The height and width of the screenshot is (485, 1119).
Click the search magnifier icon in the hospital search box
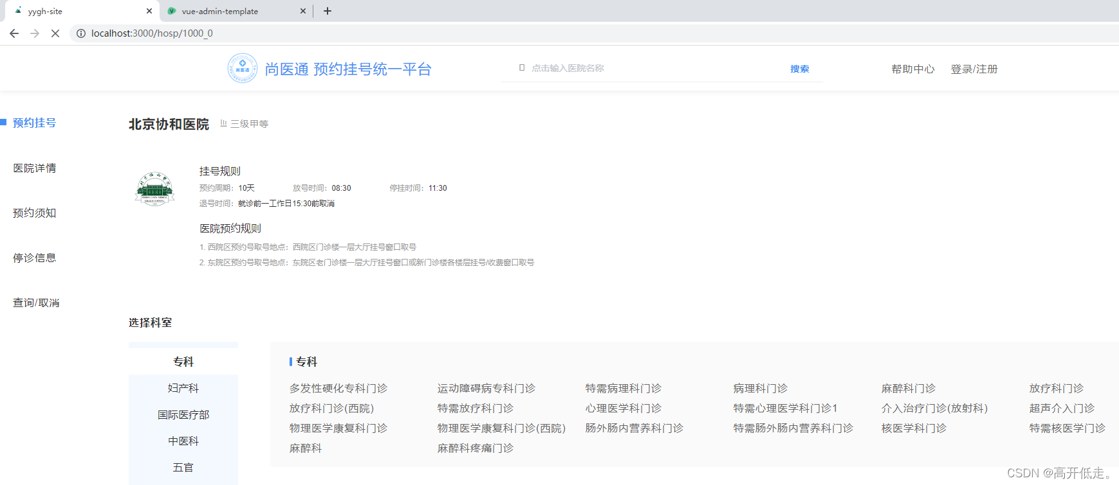click(522, 67)
